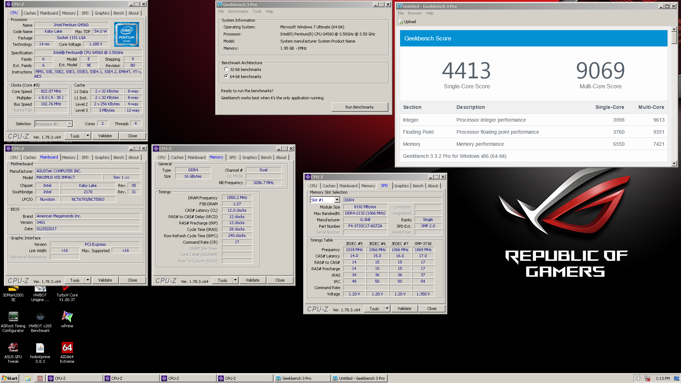The image size is (681, 383).
Task: Click scrollbar down arrow in Geekbench results
Action: click(674, 163)
